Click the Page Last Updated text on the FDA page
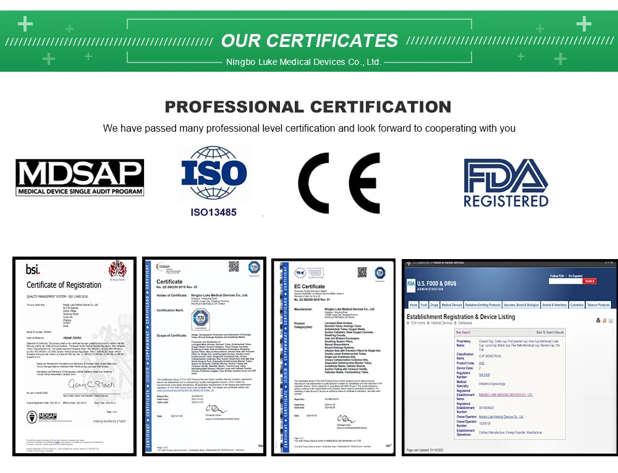The image size is (618, 473). point(425,450)
